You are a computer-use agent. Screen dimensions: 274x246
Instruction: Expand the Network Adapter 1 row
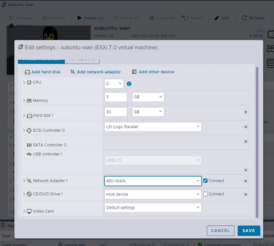[x=24, y=180]
